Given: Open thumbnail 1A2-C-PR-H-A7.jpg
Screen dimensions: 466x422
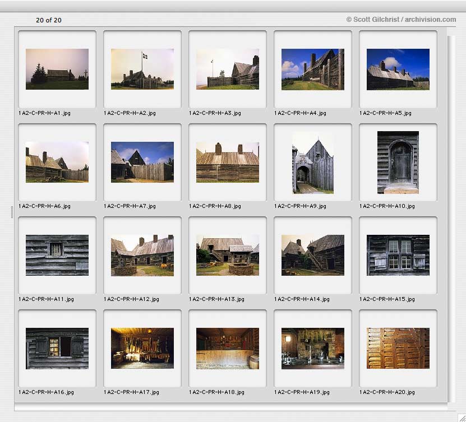Looking at the screenshot, I should [142, 162].
